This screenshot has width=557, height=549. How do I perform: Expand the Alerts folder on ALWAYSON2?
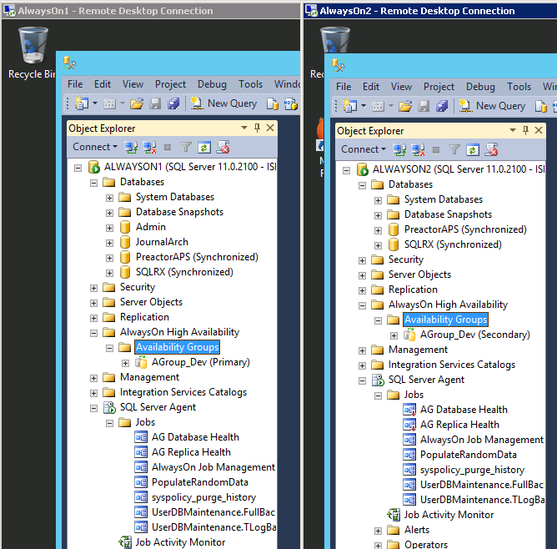click(378, 531)
